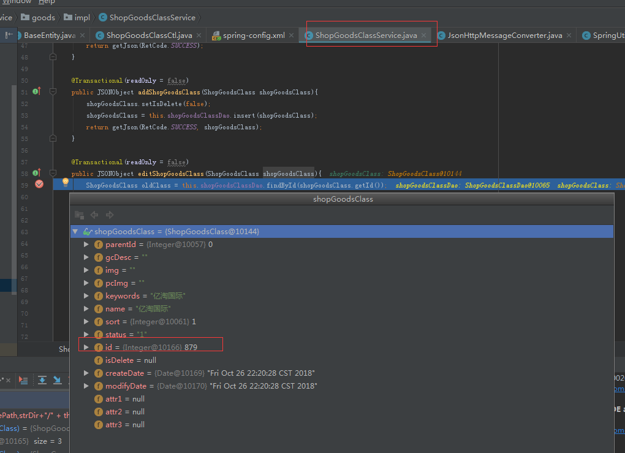Image resolution: width=625 pixels, height=453 pixels.
Task: Select the attr3 = null row
Action: [x=341, y=425]
